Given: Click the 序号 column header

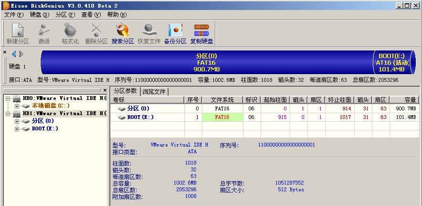Looking at the screenshot, I should pos(193,100).
